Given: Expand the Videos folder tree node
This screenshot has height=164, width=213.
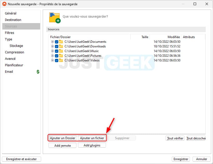Looking at the screenshot, I should pyautogui.click(x=52, y=60).
